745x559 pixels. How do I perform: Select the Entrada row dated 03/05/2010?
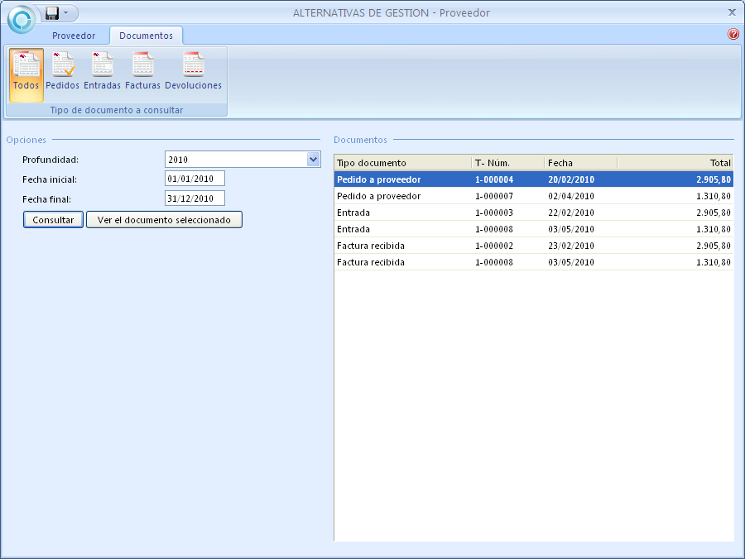tap(533, 229)
